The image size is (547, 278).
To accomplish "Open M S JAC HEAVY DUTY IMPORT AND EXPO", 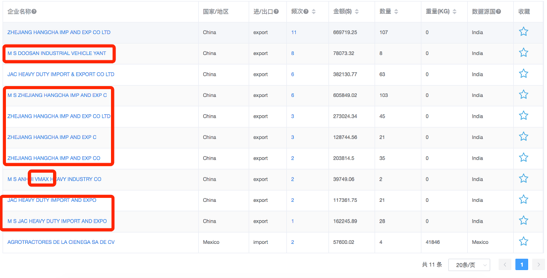I will [57, 221].
